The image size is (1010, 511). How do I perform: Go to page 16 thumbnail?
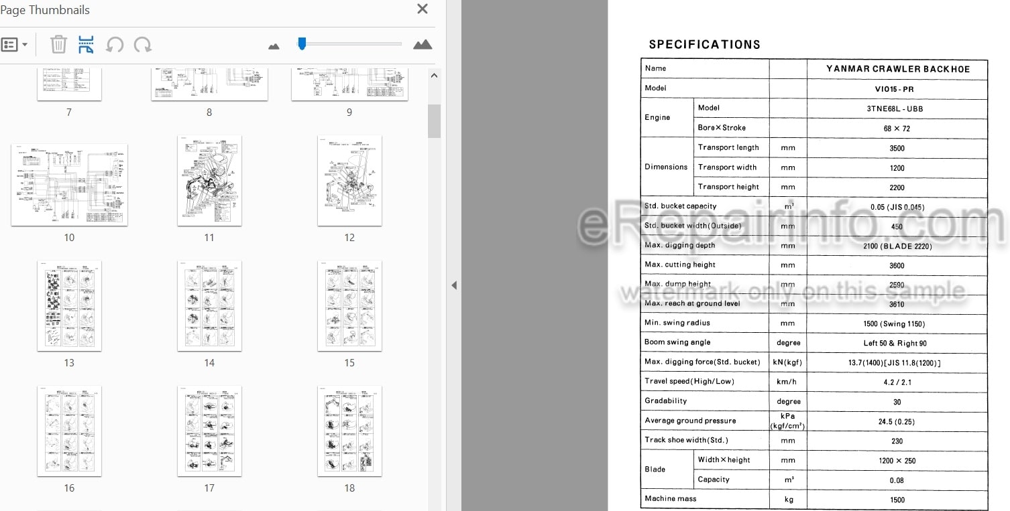tap(69, 431)
